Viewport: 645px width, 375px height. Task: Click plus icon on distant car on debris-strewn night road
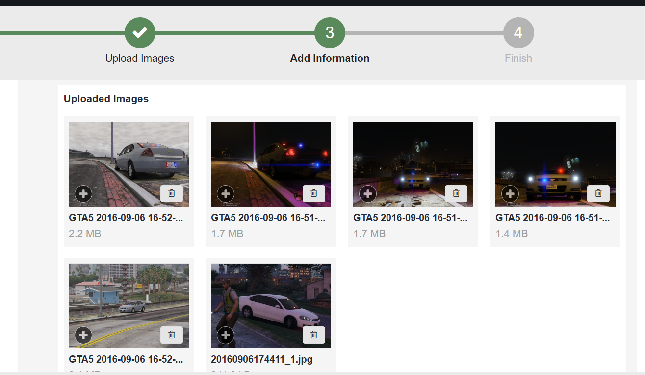coord(368,194)
